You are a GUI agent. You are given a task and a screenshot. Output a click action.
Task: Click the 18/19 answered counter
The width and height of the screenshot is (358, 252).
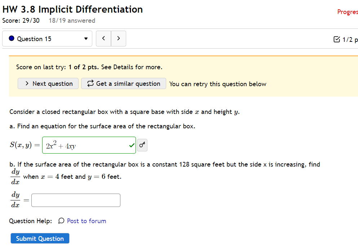point(72,21)
